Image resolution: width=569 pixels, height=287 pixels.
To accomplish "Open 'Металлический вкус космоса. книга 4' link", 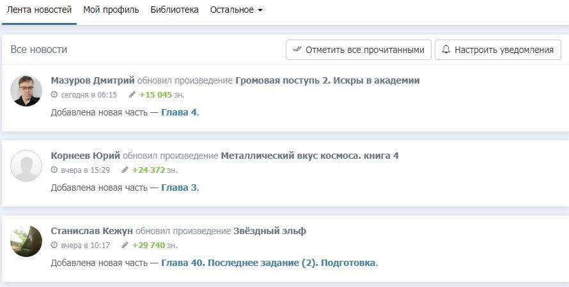I will (x=309, y=156).
